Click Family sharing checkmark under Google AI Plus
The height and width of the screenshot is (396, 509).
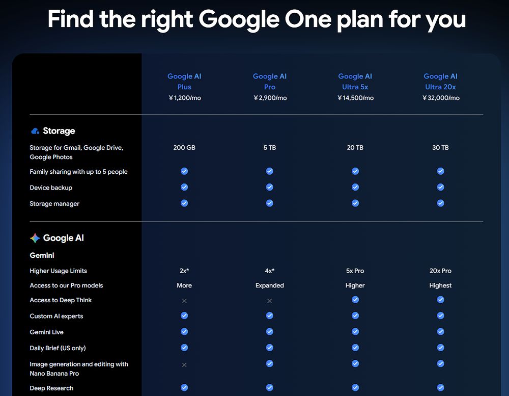(x=184, y=171)
